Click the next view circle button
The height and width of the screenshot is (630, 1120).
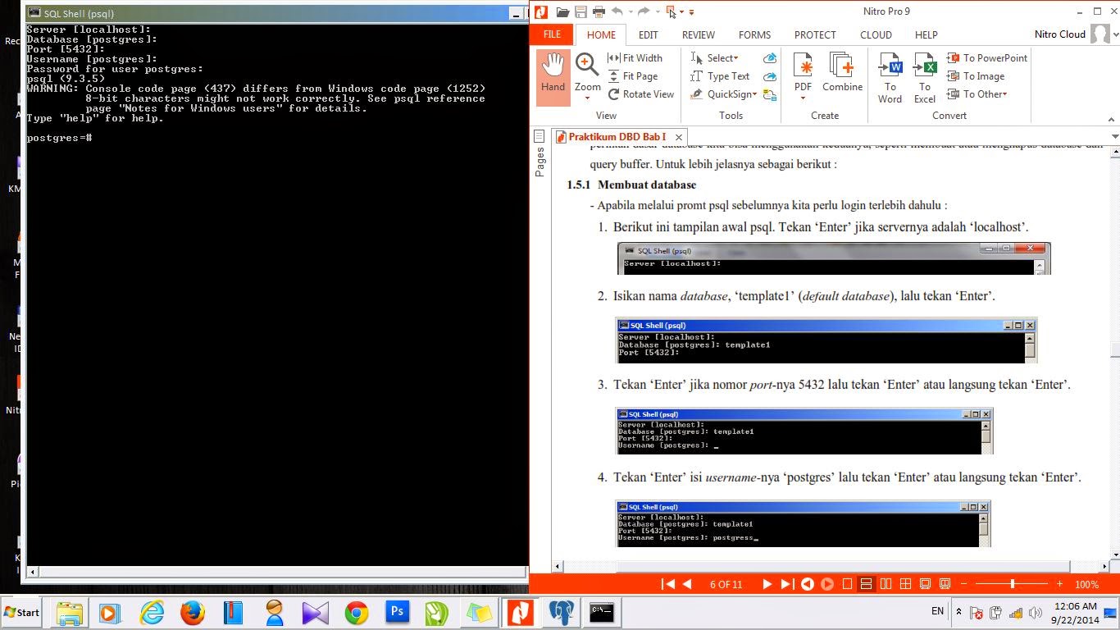pyautogui.click(x=827, y=584)
